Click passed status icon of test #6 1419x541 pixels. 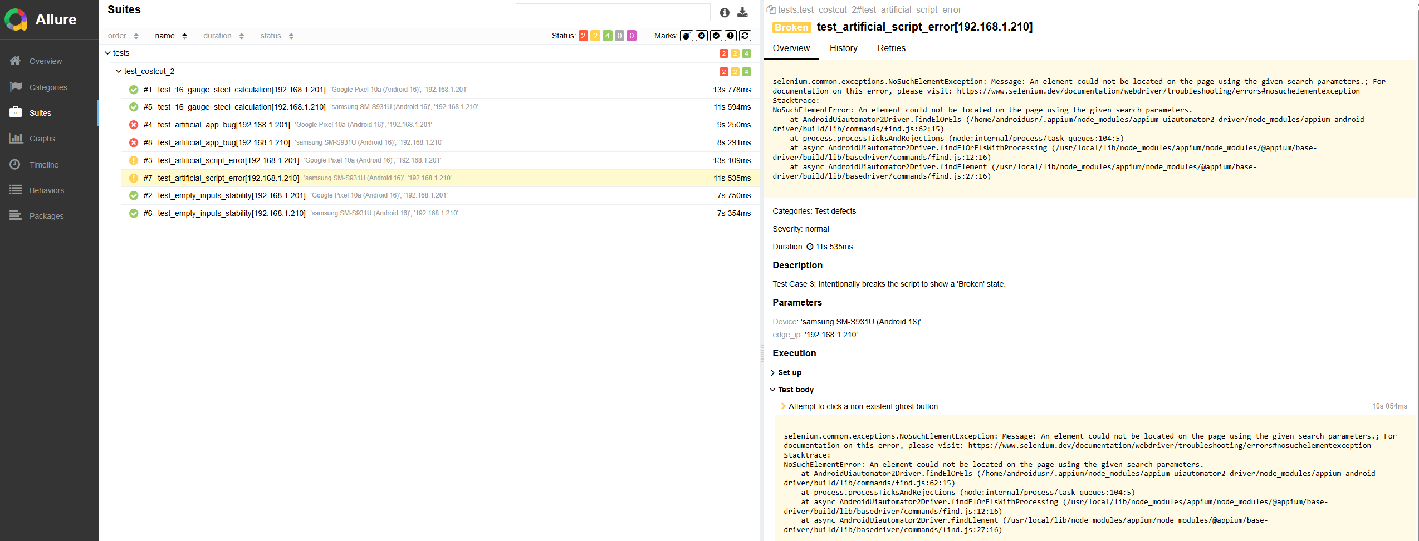pos(134,213)
